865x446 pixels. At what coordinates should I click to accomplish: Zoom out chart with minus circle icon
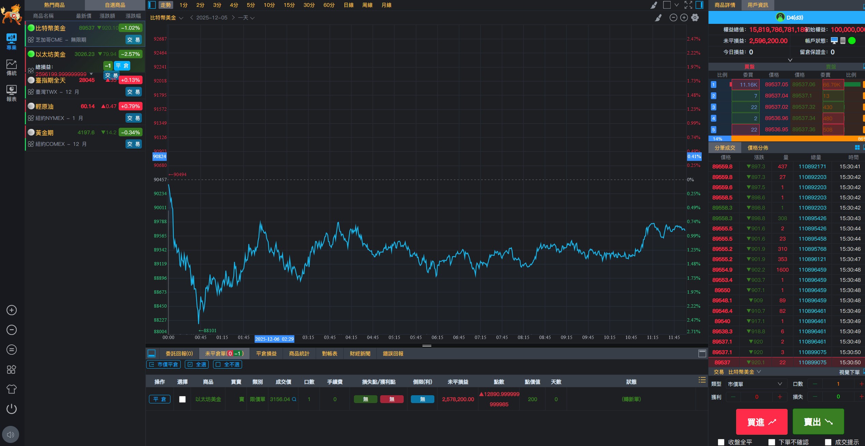click(673, 18)
